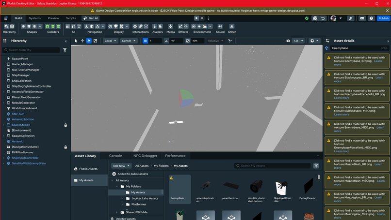This screenshot has width=391, height=220.
Task: Switch to the Preview tab
Action: [53, 18]
